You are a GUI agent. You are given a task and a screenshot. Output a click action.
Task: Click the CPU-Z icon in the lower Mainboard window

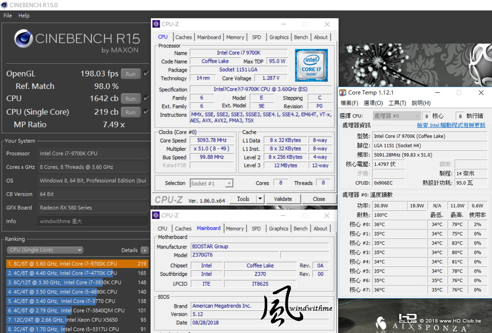point(156,215)
